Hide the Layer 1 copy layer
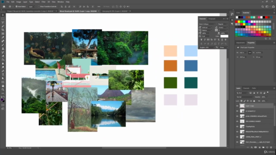276x155 pixels. point(237,106)
